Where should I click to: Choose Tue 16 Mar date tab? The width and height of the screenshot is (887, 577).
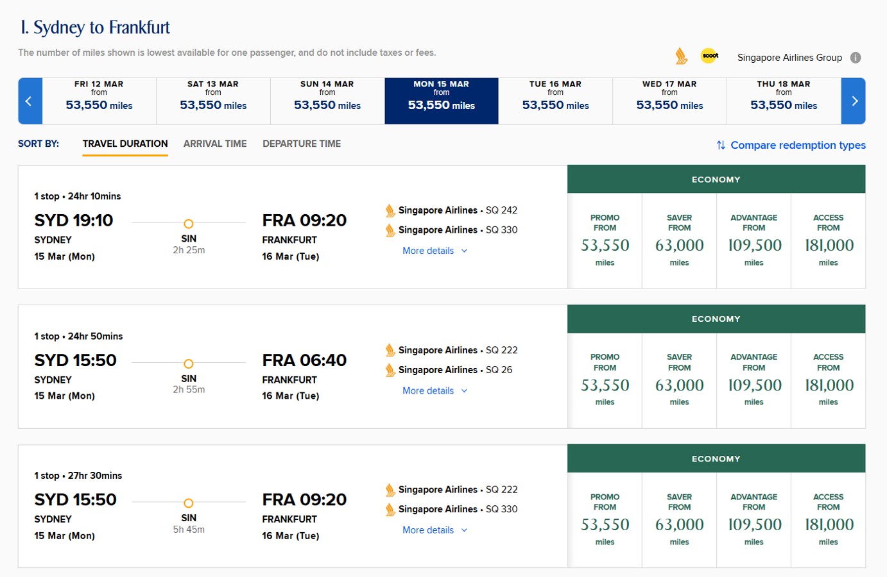[x=556, y=101]
